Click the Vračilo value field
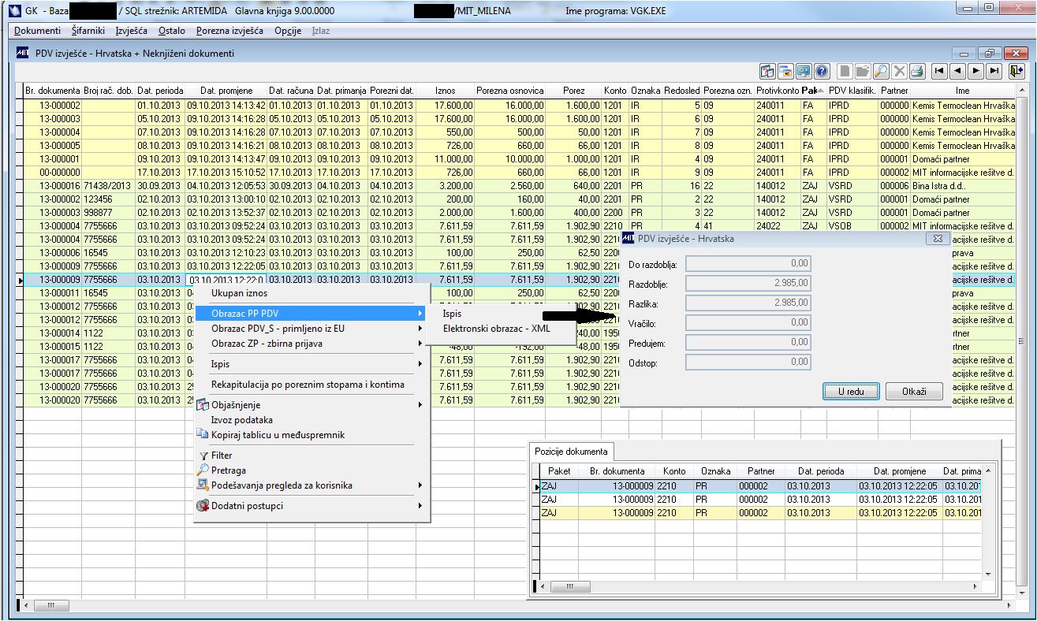1037x621 pixels. pos(748,323)
